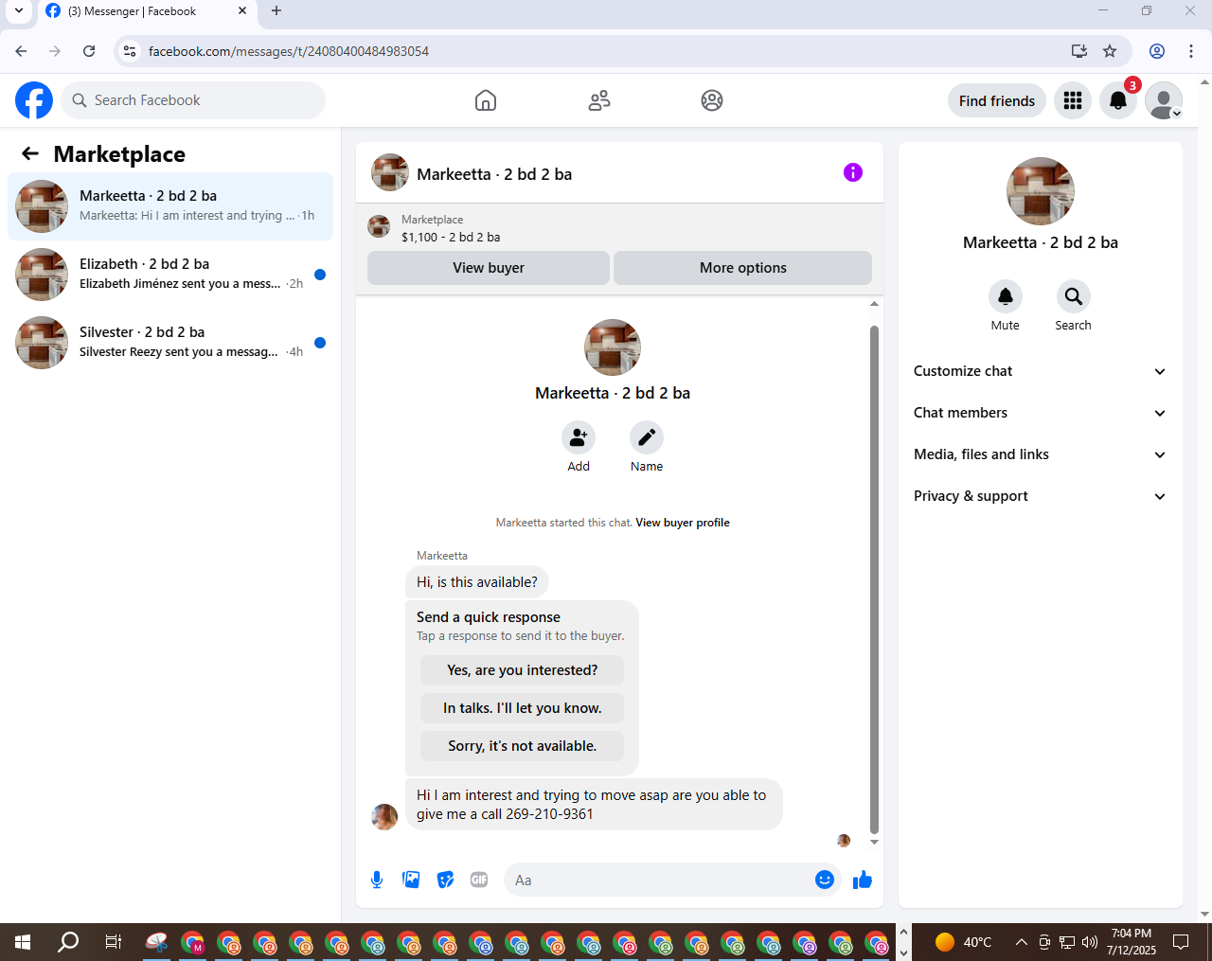Open the Groups icon in top navigation

(x=712, y=100)
